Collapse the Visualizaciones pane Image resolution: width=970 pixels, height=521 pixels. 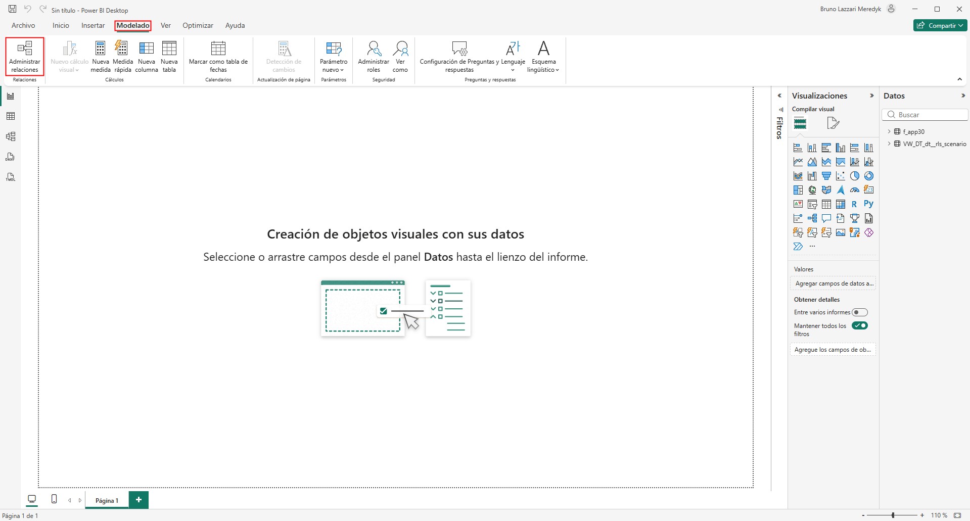tap(871, 96)
